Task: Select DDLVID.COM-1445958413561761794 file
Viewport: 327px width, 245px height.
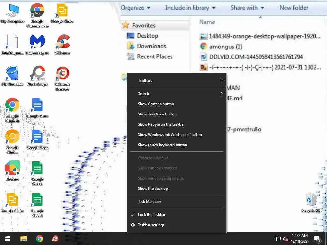Action: point(251,57)
